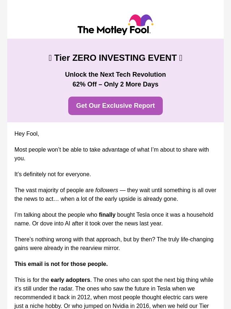The width and height of the screenshot is (231, 309).
Task: Click the bold phrase "early adopters"
Action: click(70, 280)
